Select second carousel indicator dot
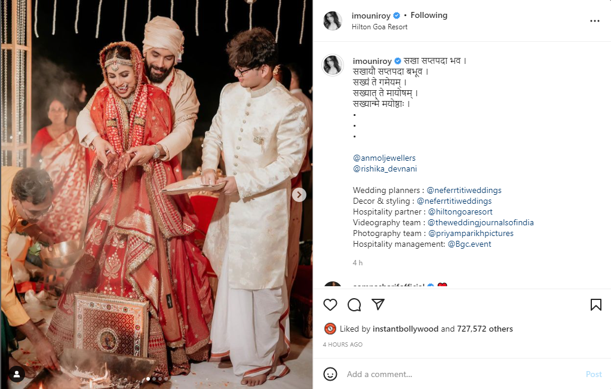The image size is (611, 389). [154, 379]
